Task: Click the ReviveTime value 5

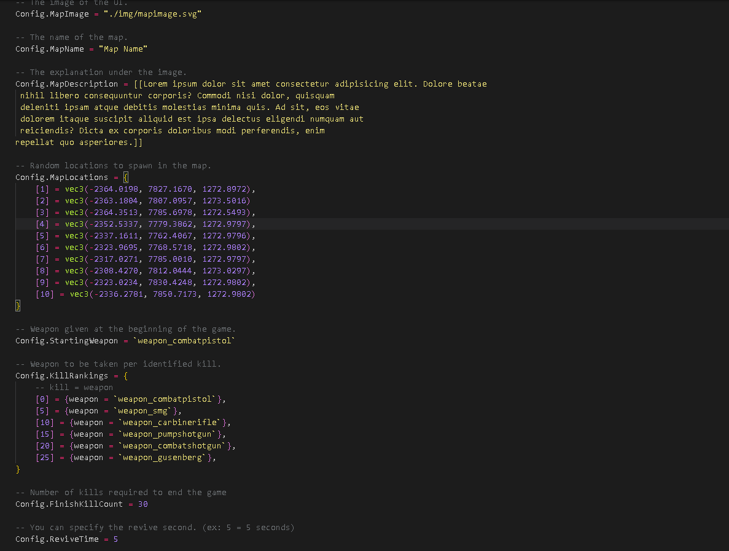Action: [x=115, y=539]
